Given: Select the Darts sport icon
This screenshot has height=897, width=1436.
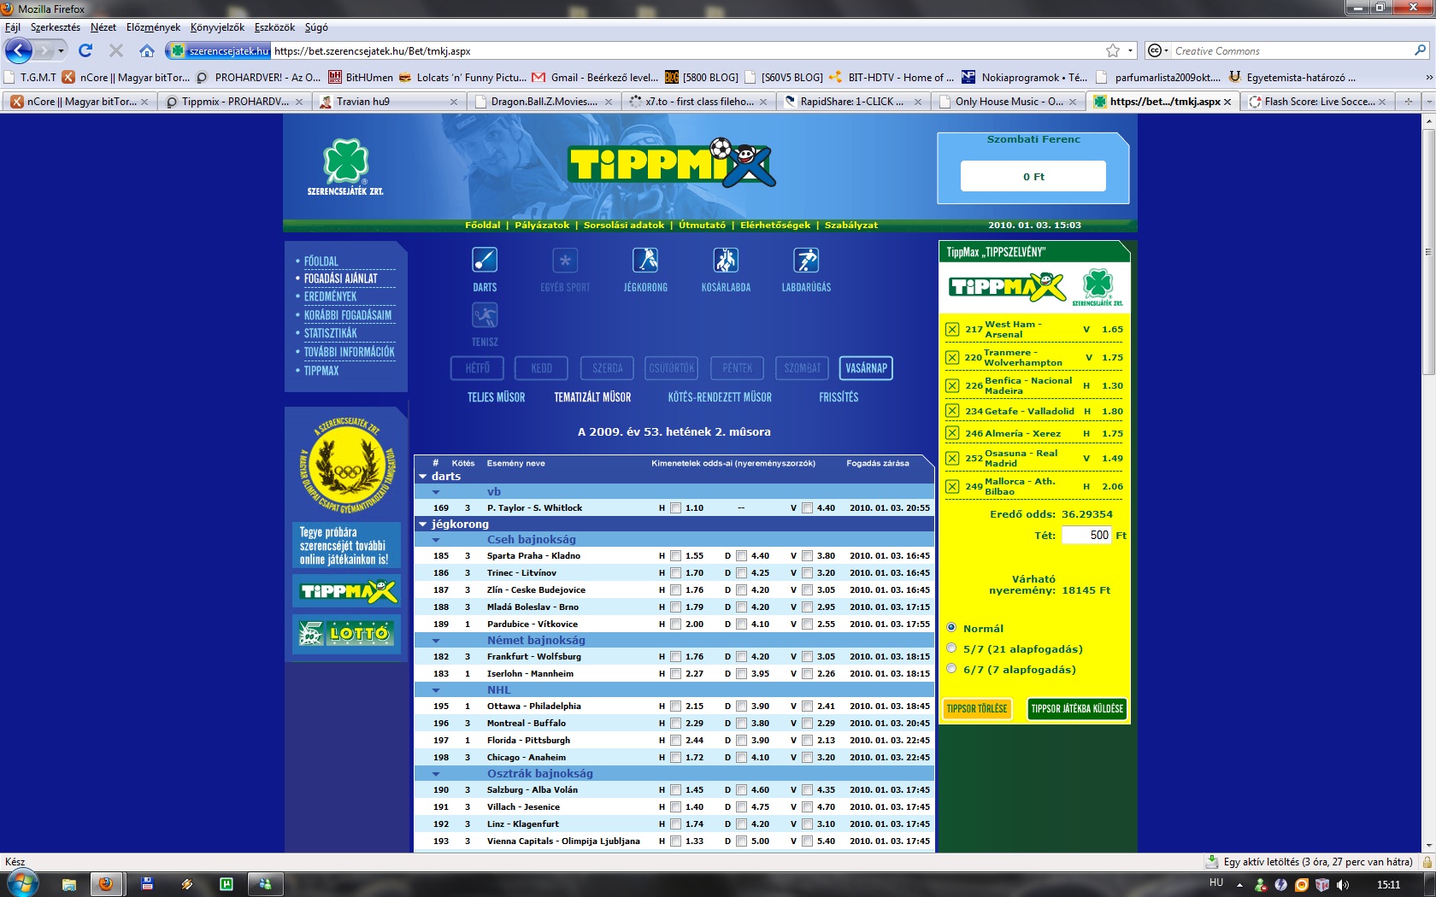Looking at the screenshot, I should [x=485, y=260].
